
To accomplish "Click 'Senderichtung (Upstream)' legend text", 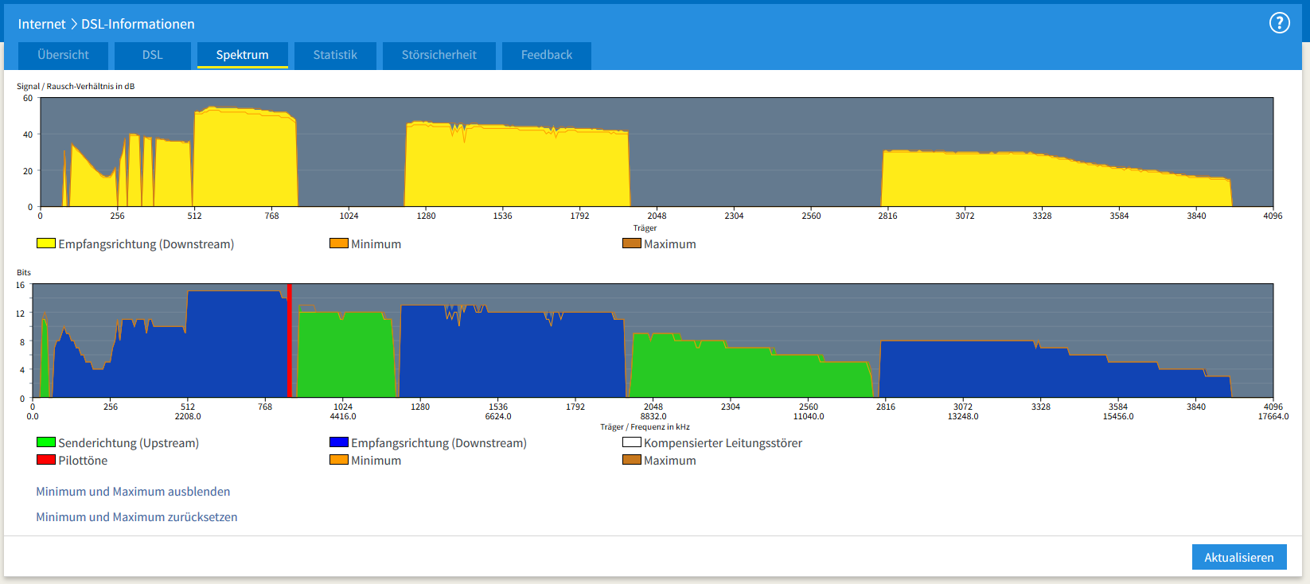I will (128, 443).
